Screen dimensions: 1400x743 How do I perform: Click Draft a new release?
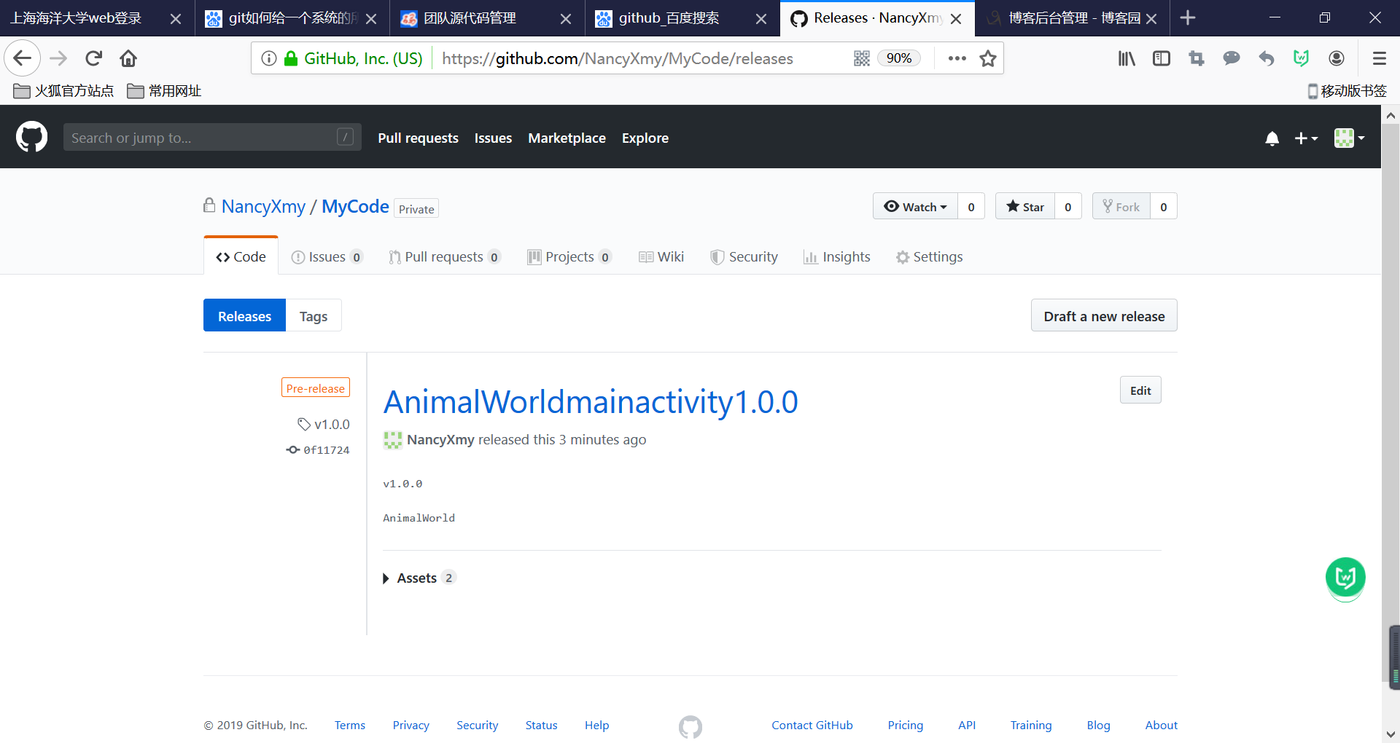[1104, 316]
